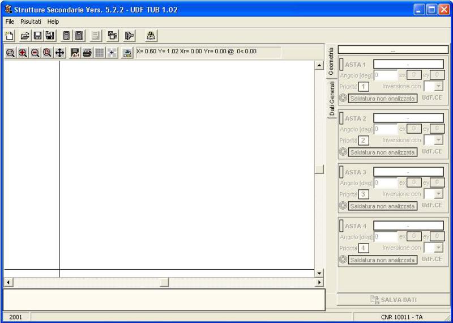
Task: Click the circular weld icon of ASTA 3
Action: [x=343, y=206]
